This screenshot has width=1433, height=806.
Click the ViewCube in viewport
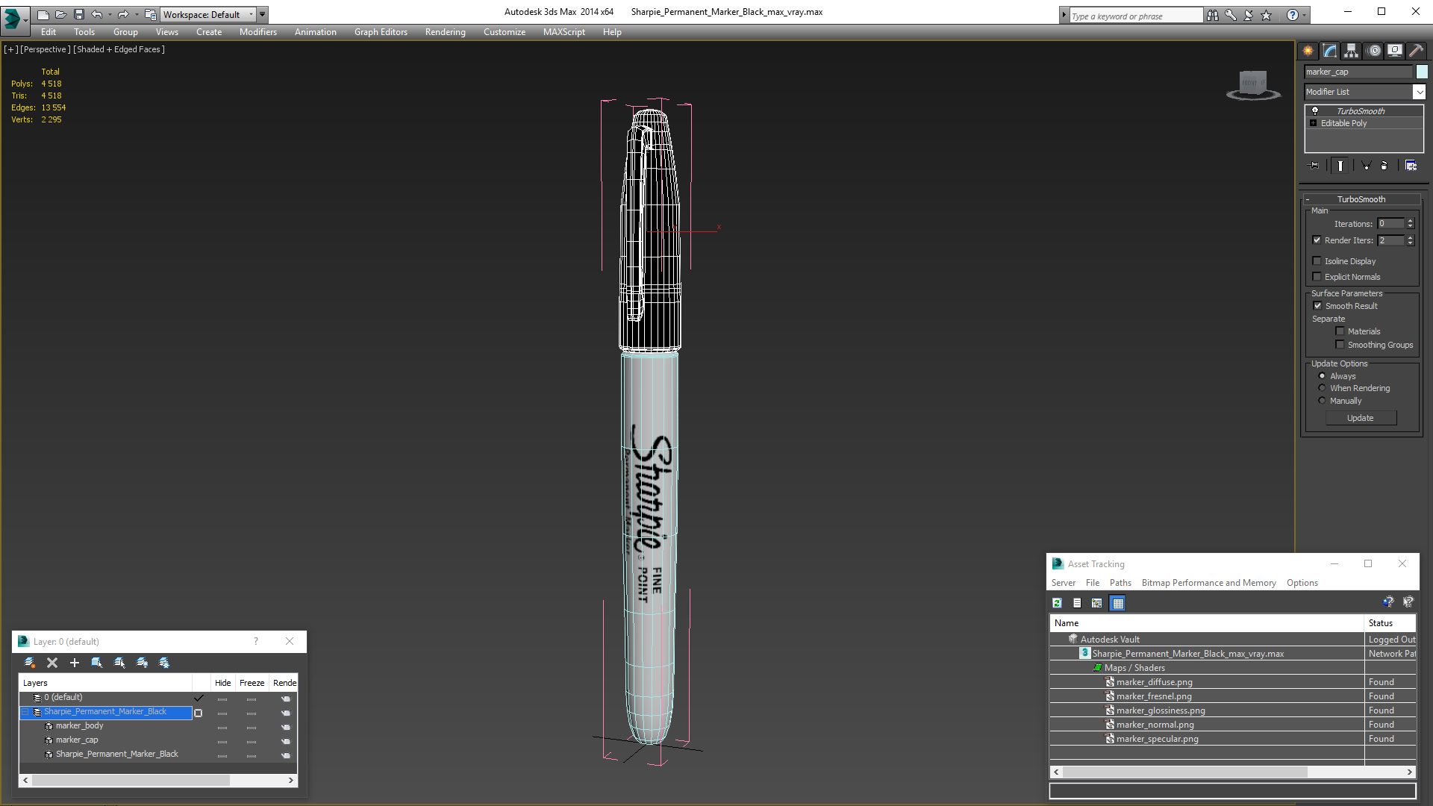pos(1253,84)
